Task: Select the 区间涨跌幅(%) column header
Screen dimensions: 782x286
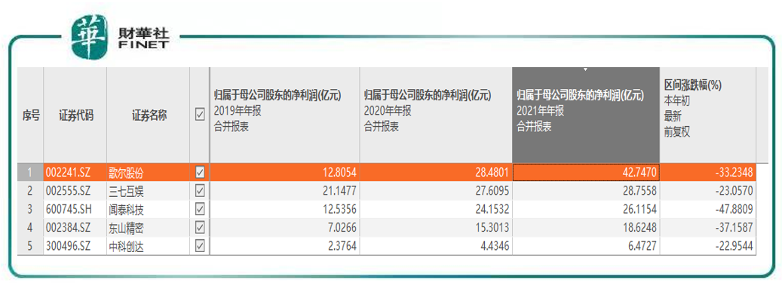Action: [x=707, y=115]
